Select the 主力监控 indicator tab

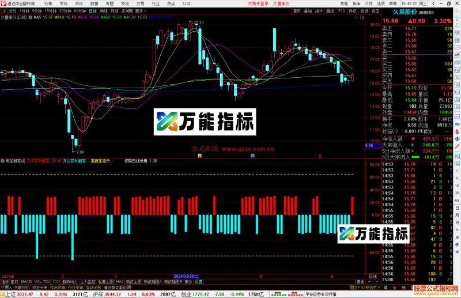[88, 282]
